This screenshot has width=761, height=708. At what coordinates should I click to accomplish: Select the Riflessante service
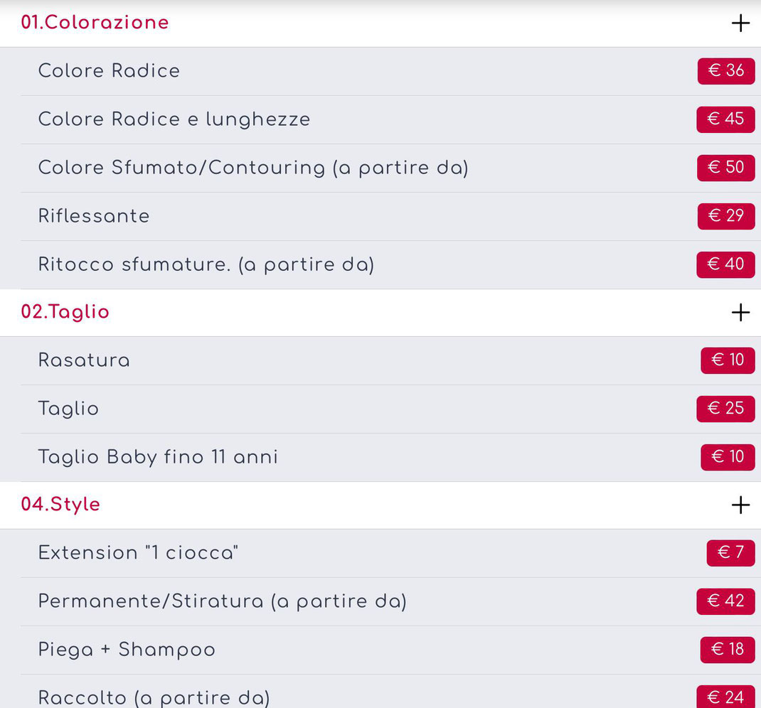point(94,216)
